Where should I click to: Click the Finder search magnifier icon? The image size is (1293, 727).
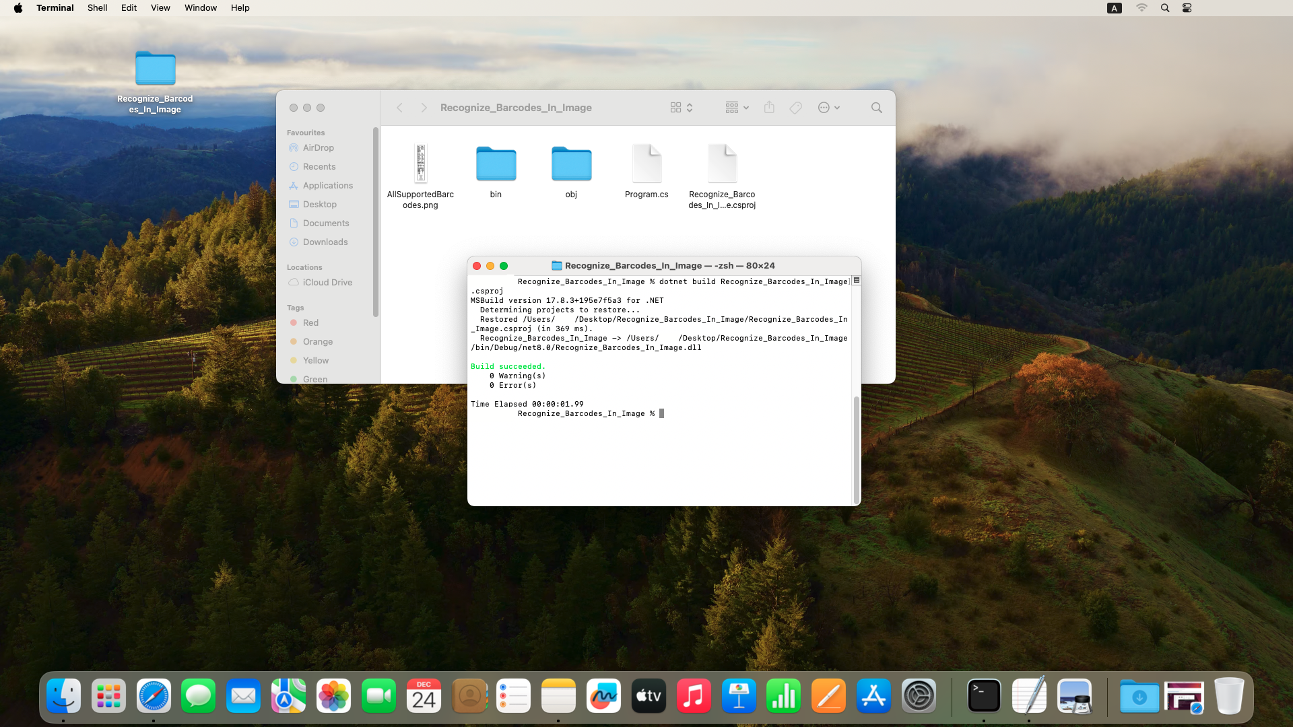[876, 108]
